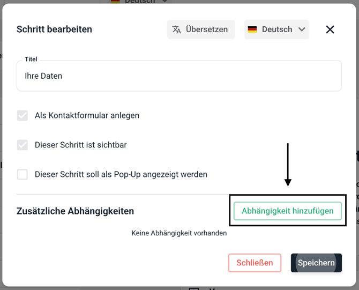Save the step with Speichern
This screenshot has height=290, width=359.
[x=316, y=263]
